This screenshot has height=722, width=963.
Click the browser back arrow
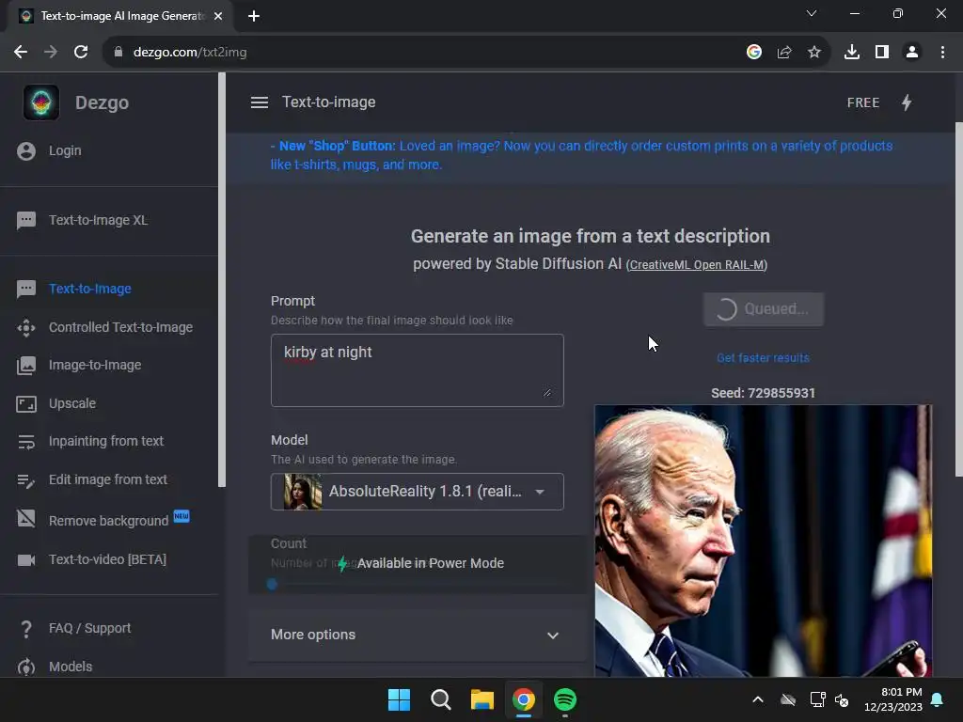coord(21,53)
